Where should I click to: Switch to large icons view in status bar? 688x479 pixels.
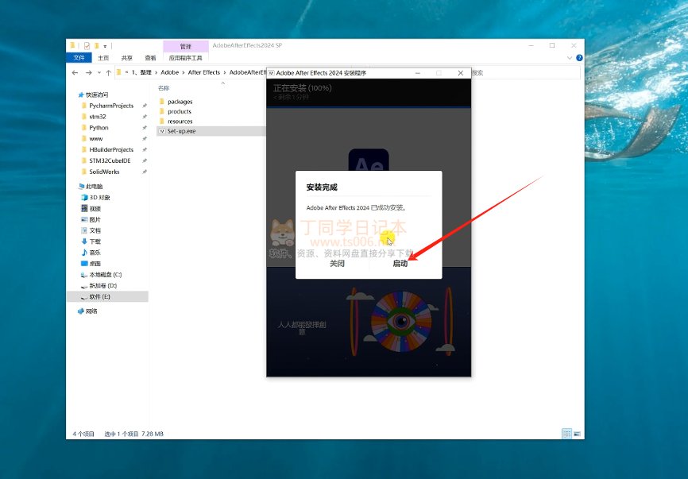578,434
